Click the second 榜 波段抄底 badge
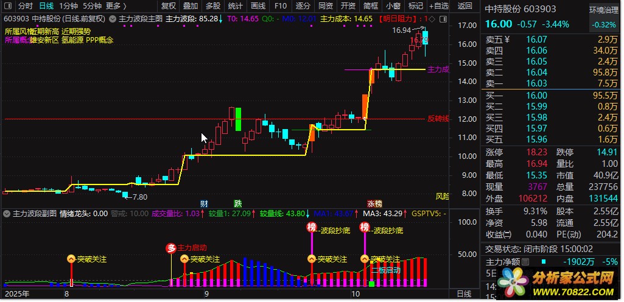The width and height of the screenshot is (624, 302). point(365,227)
